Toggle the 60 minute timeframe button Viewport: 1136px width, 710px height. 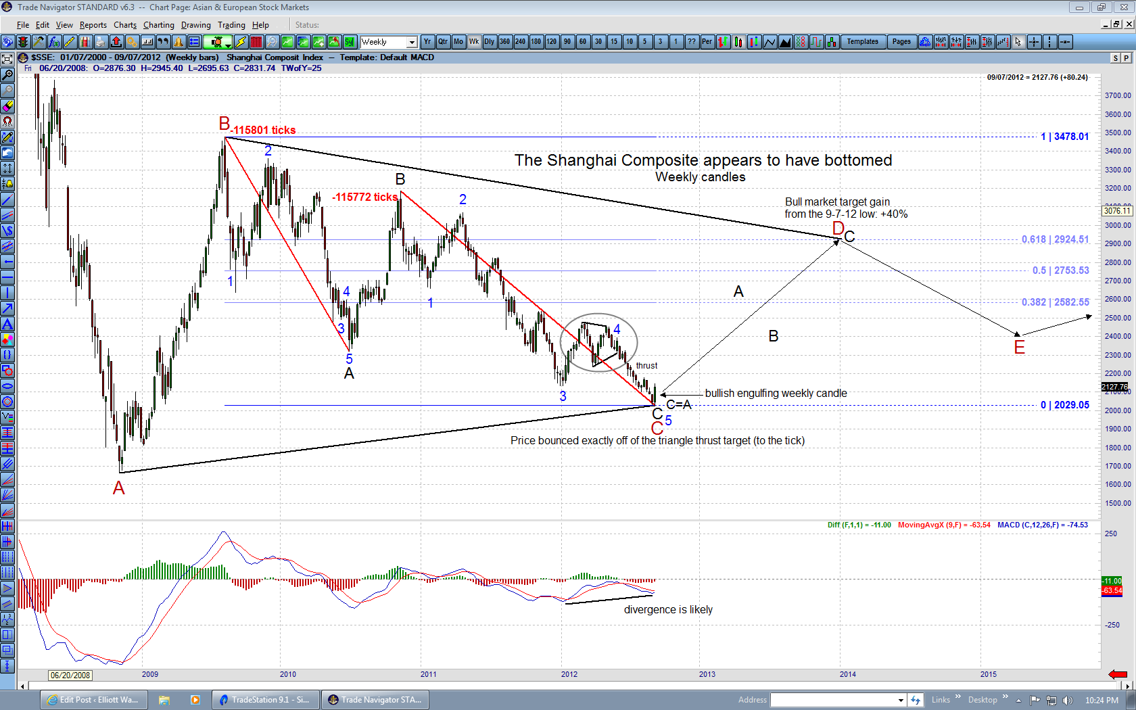pyautogui.click(x=583, y=42)
